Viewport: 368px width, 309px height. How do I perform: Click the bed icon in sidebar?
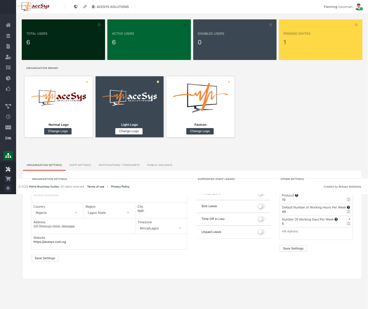pyautogui.click(x=8, y=138)
